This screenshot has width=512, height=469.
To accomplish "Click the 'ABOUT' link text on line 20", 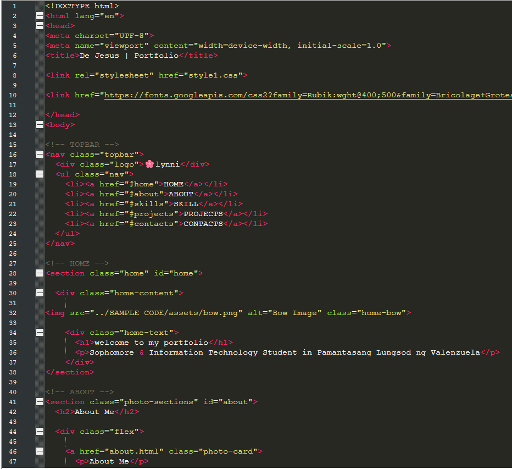I will (181, 194).
